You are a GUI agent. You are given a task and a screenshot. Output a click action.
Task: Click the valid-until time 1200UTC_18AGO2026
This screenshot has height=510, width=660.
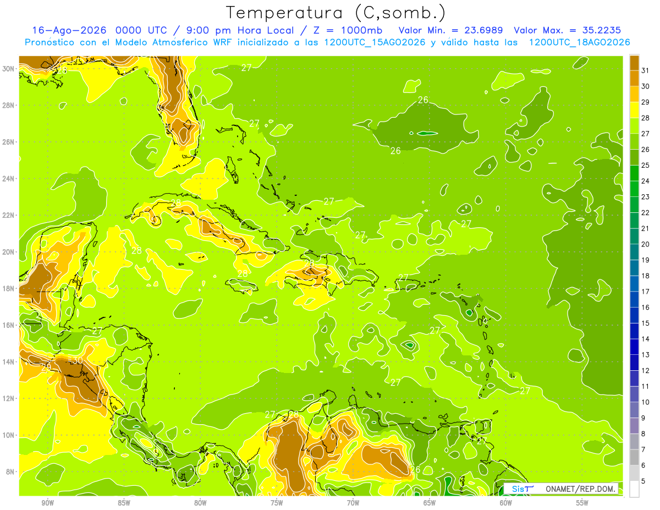[579, 42]
